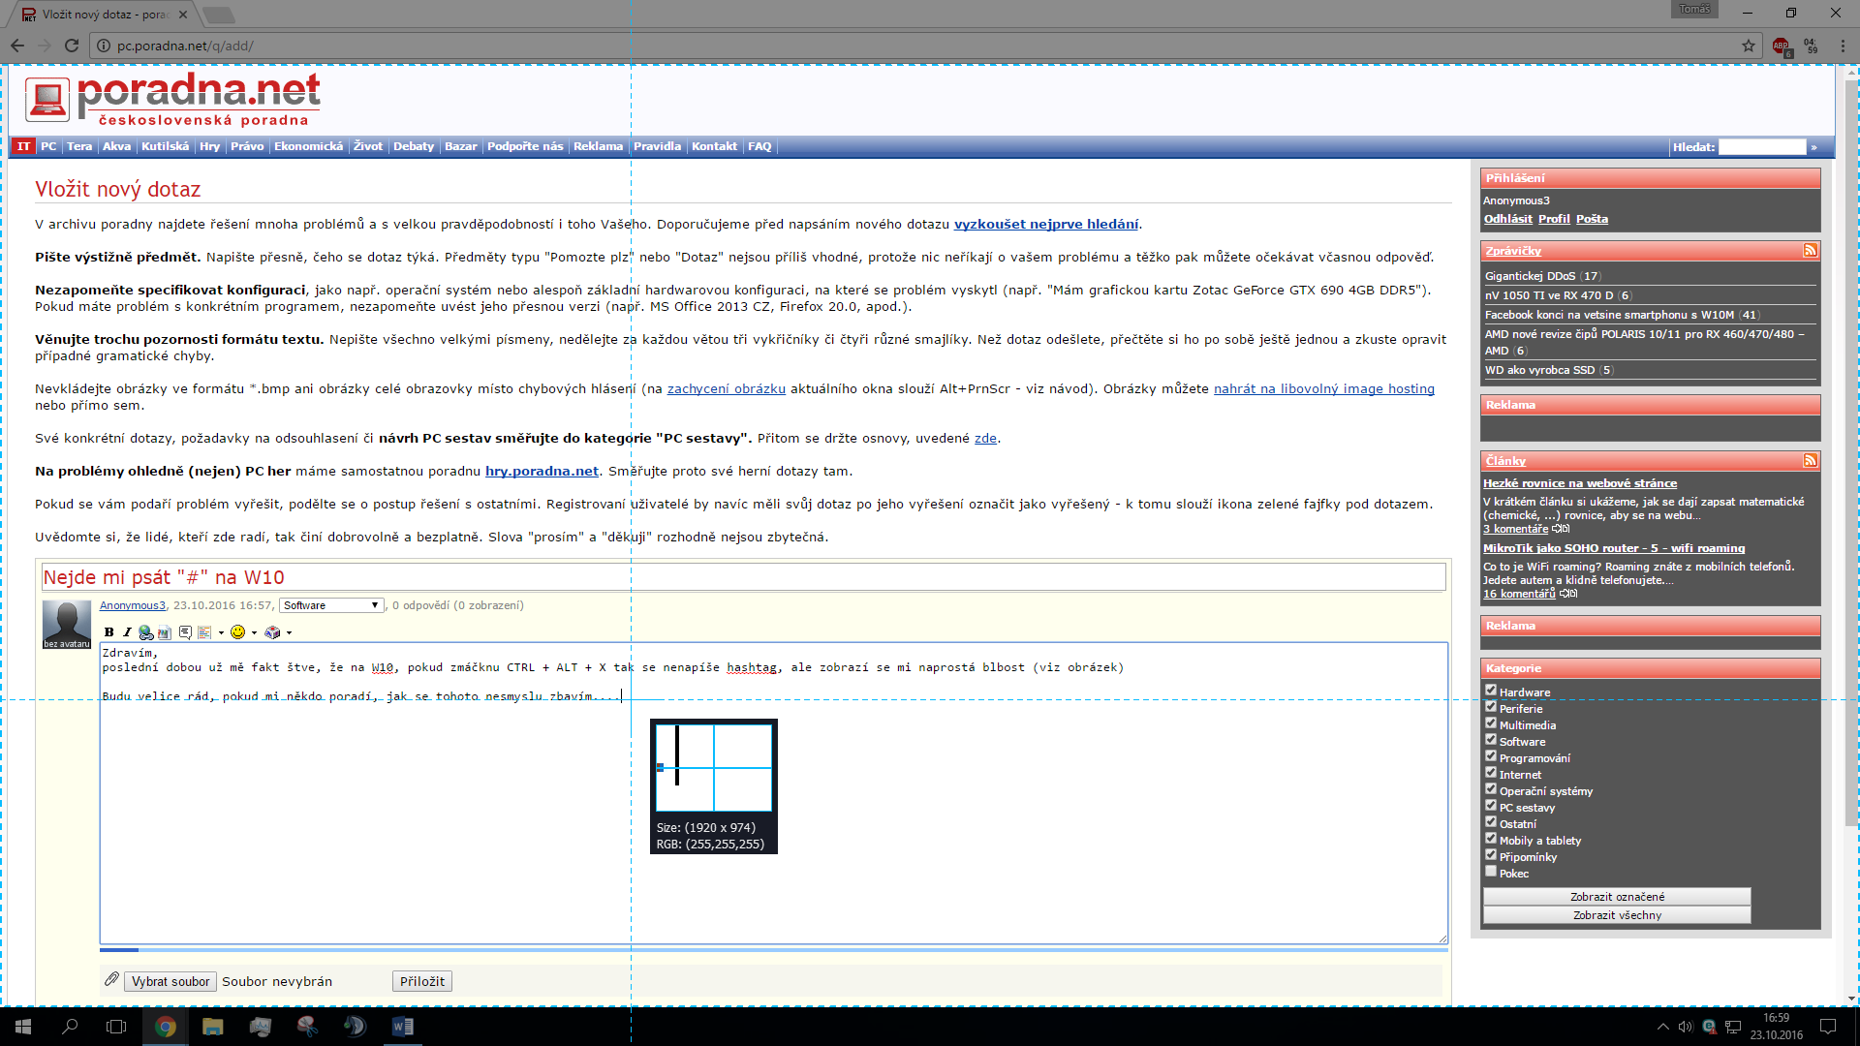The image size is (1860, 1046).
Task: Click the quote speech bubble icon
Action: coord(185,632)
